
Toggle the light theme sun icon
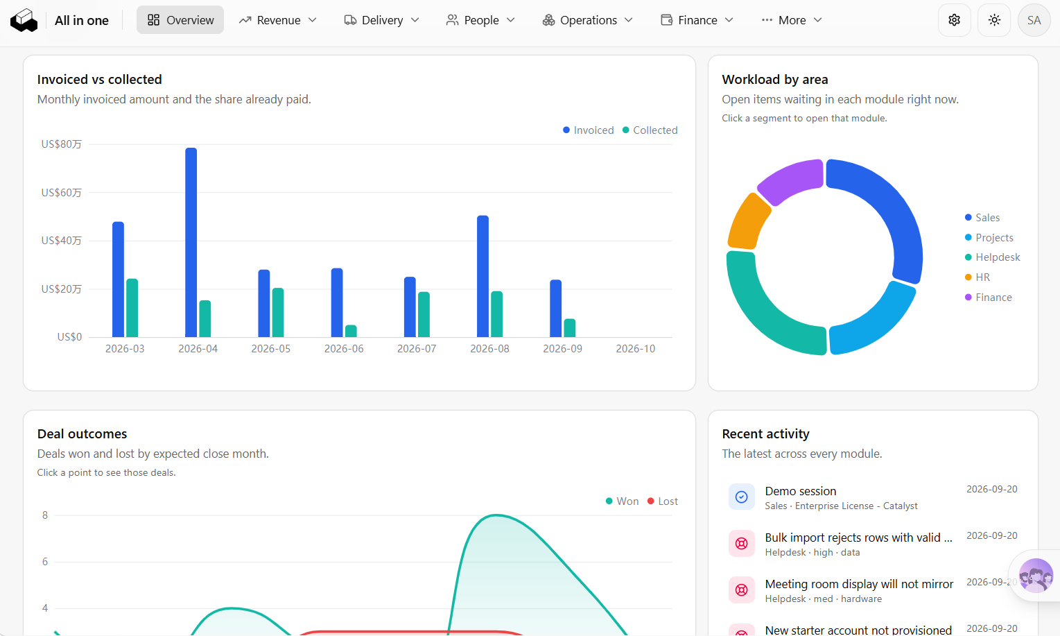pyautogui.click(x=994, y=20)
